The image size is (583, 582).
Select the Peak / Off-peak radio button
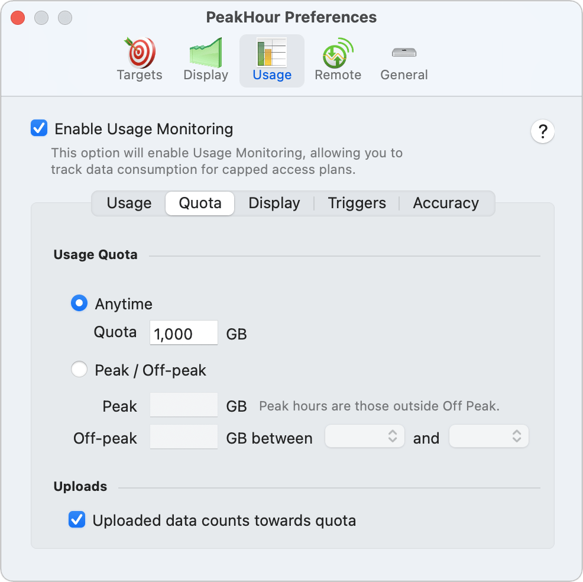(x=79, y=369)
